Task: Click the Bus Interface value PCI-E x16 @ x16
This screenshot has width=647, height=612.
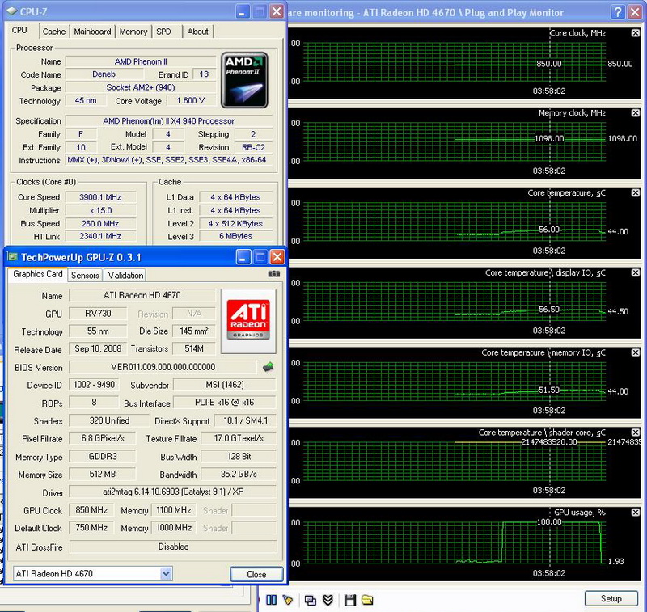Action: tap(225, 402)
